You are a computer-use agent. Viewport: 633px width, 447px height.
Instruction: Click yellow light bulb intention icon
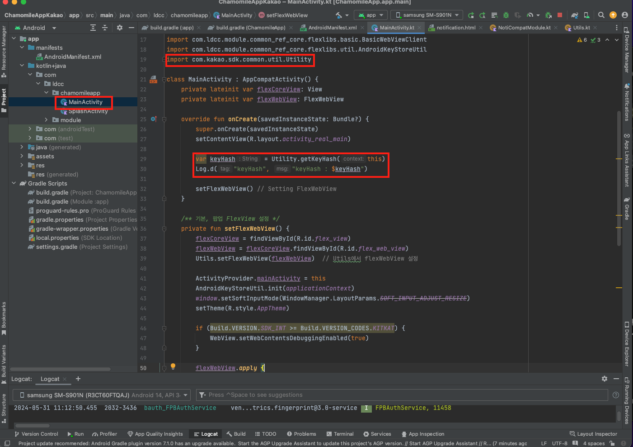173,366
